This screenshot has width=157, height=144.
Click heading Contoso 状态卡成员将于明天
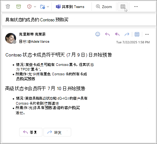pos(59,55)
